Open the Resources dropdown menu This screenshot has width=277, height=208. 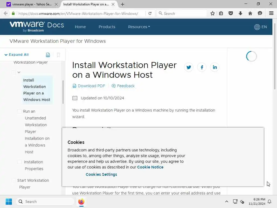tap(139, 27)
